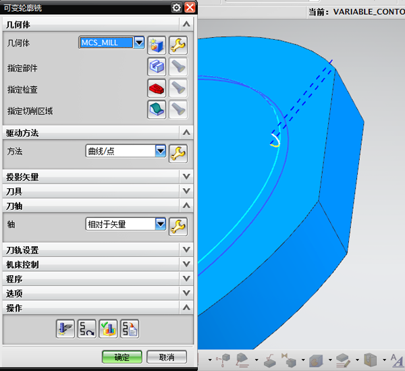Open the 方法 曲线/点 dropdown
This screenshot has height=371, width=405.
[161, 151]
